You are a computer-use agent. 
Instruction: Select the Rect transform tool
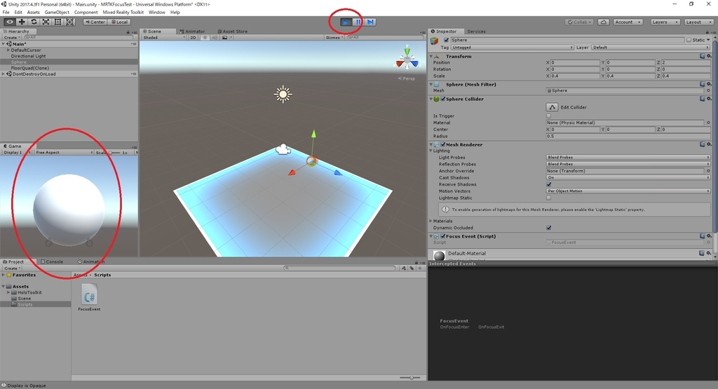(57, 22)
